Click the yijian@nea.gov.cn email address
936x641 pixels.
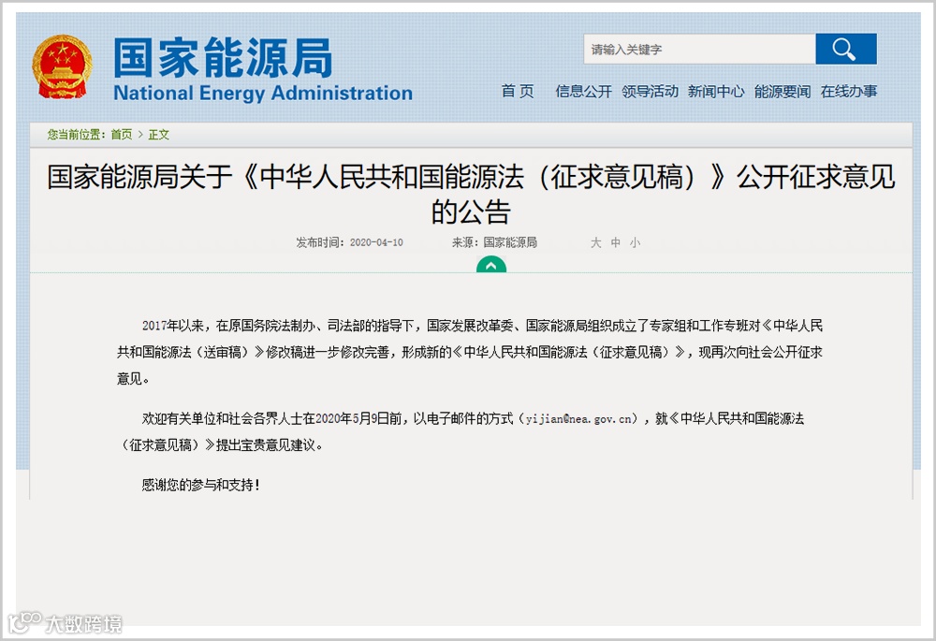(x=578, y=419)
